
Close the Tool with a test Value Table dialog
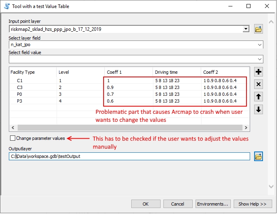click(267, 6)
